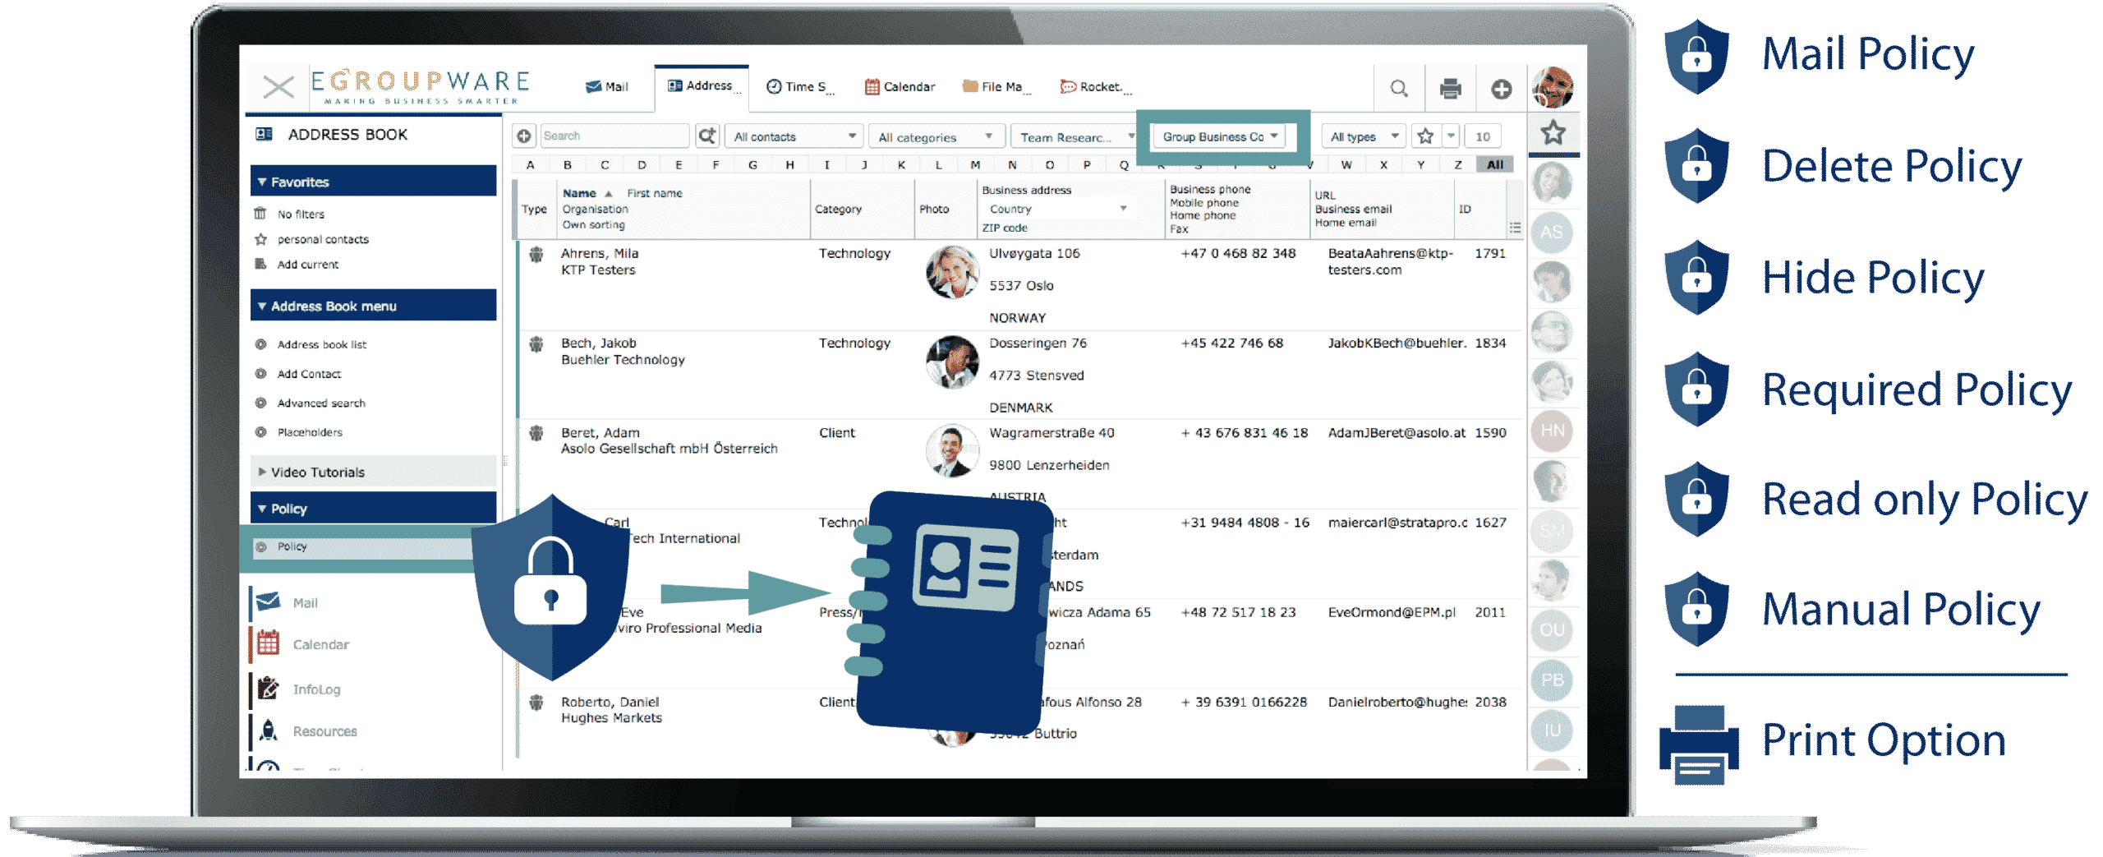Click type icon of Roberto, Daniel row

point(536,703)
